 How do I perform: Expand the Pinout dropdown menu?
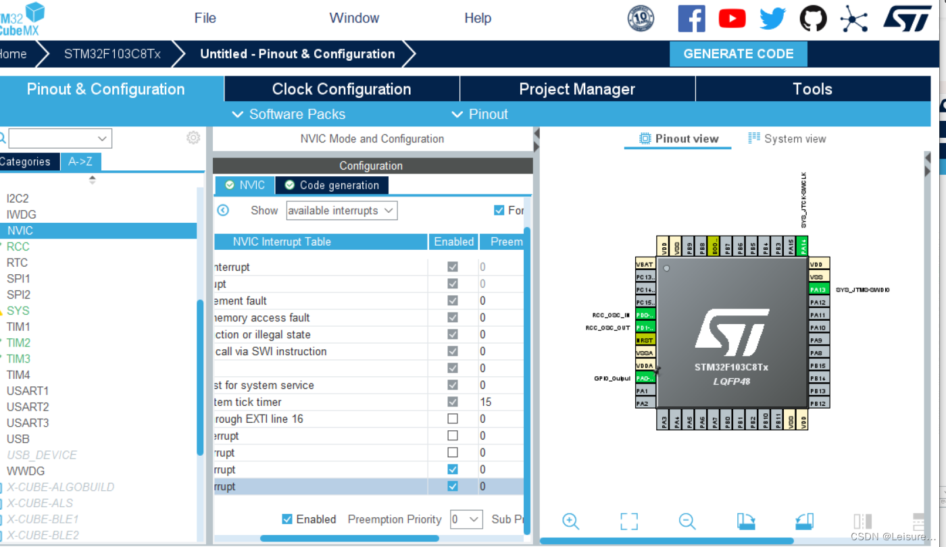coord(480,114)
